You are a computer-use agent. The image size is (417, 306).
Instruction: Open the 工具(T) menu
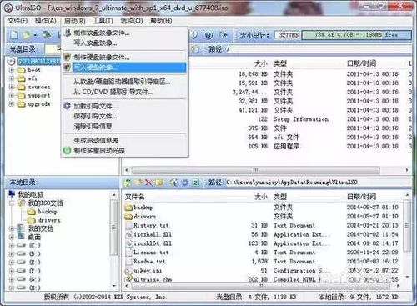coord(103,21)
